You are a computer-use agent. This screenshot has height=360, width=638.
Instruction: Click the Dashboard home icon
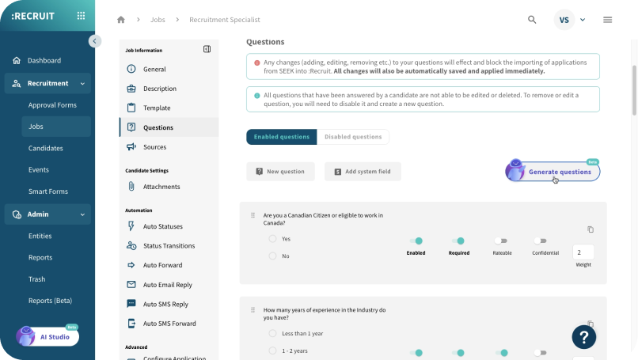click(x=17, y=60)
